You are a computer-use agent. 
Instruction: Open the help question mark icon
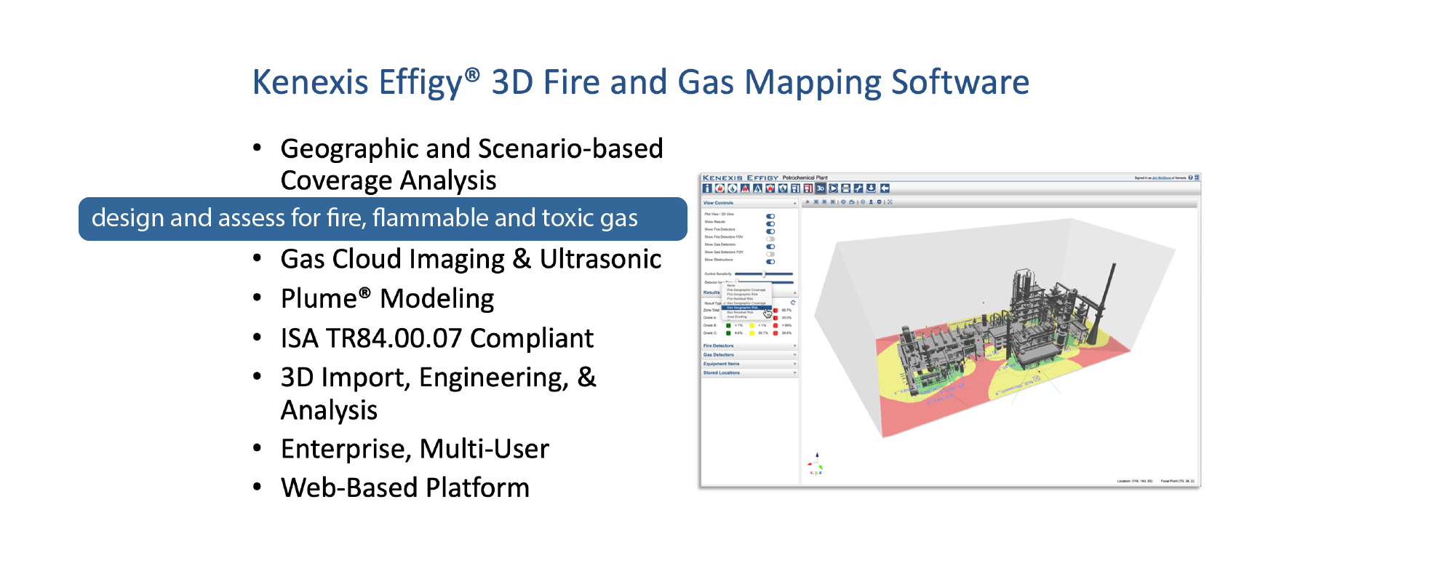(1190, 178)
